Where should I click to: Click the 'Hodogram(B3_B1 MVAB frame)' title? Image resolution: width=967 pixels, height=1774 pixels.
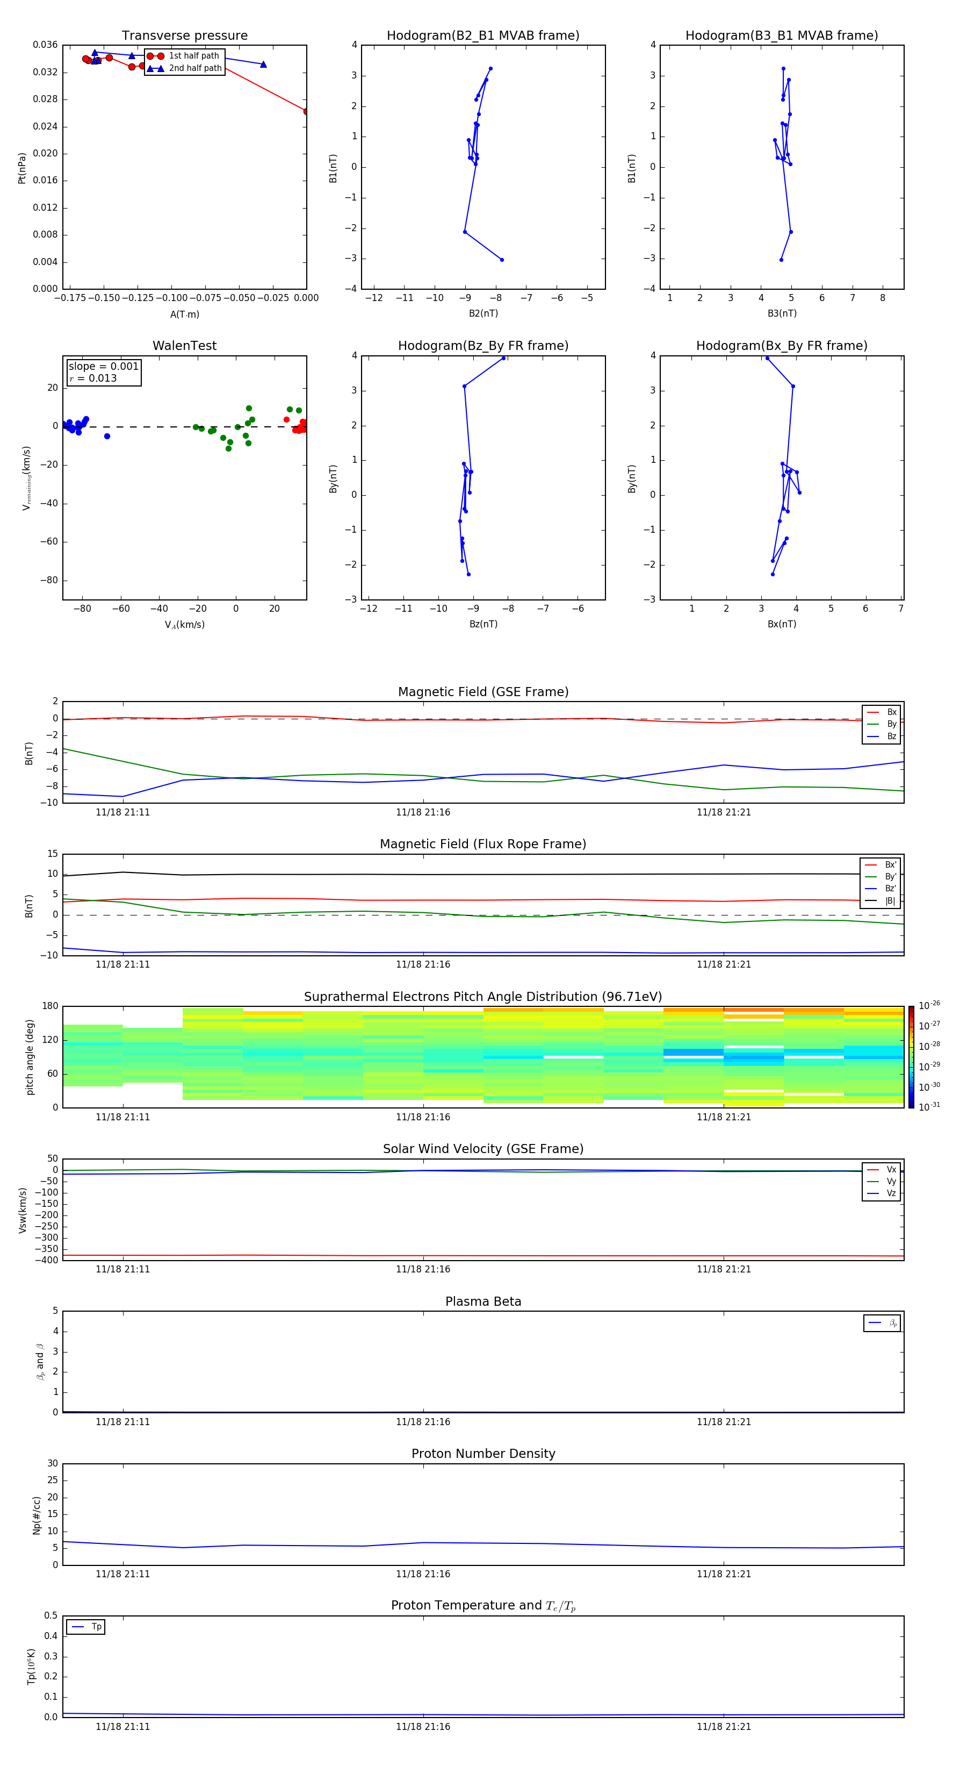pyautogui.click(x=782, y=36)
